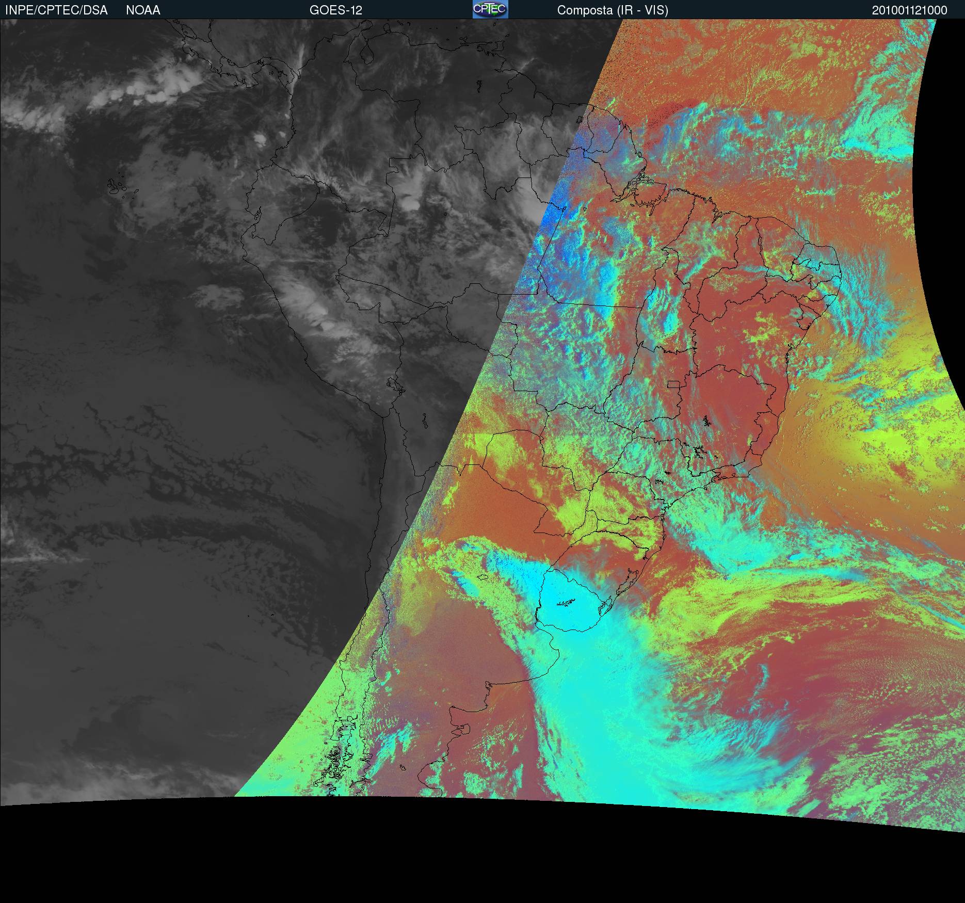The height and width of the screenshot is (903, 965).
Task: Select the GOES-12 satellite label
Action: pyautogui.click(x=335, y=10)
